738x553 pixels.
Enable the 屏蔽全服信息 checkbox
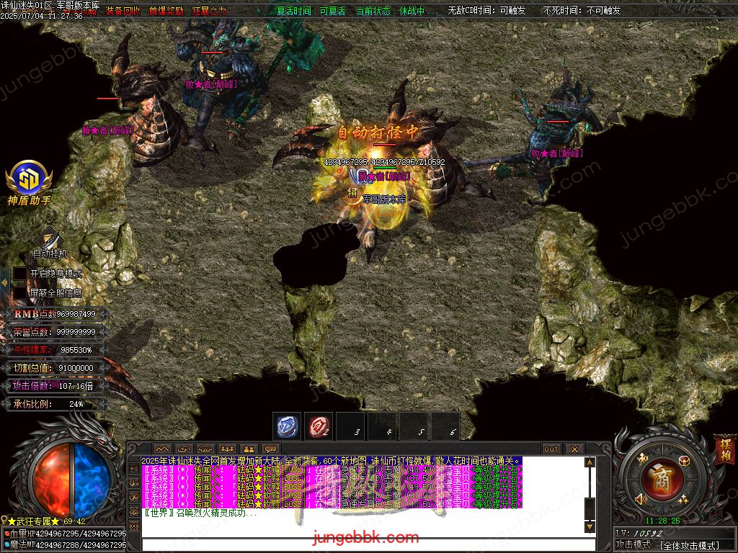[x=19, y=293]
